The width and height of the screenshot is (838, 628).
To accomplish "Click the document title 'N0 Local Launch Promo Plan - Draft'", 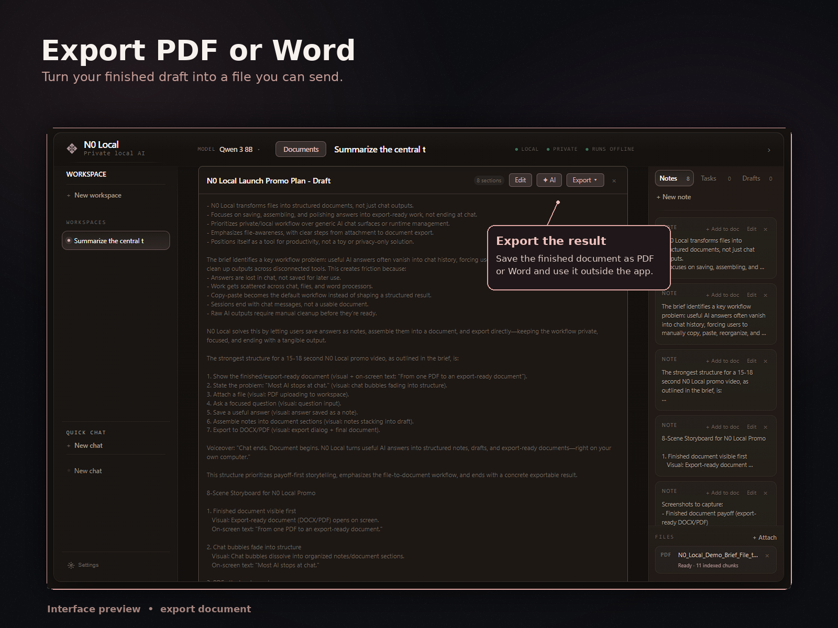I will [269, 181].
